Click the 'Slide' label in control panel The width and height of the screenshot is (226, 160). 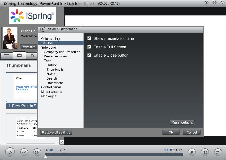(x=49, y=150)
